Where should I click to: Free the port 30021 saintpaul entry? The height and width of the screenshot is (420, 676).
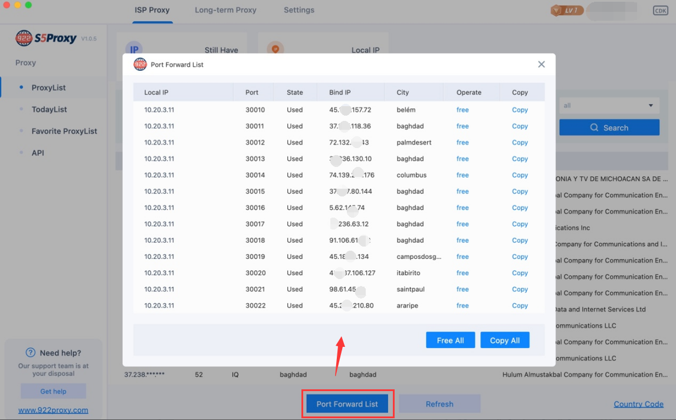tap(462, 290)
